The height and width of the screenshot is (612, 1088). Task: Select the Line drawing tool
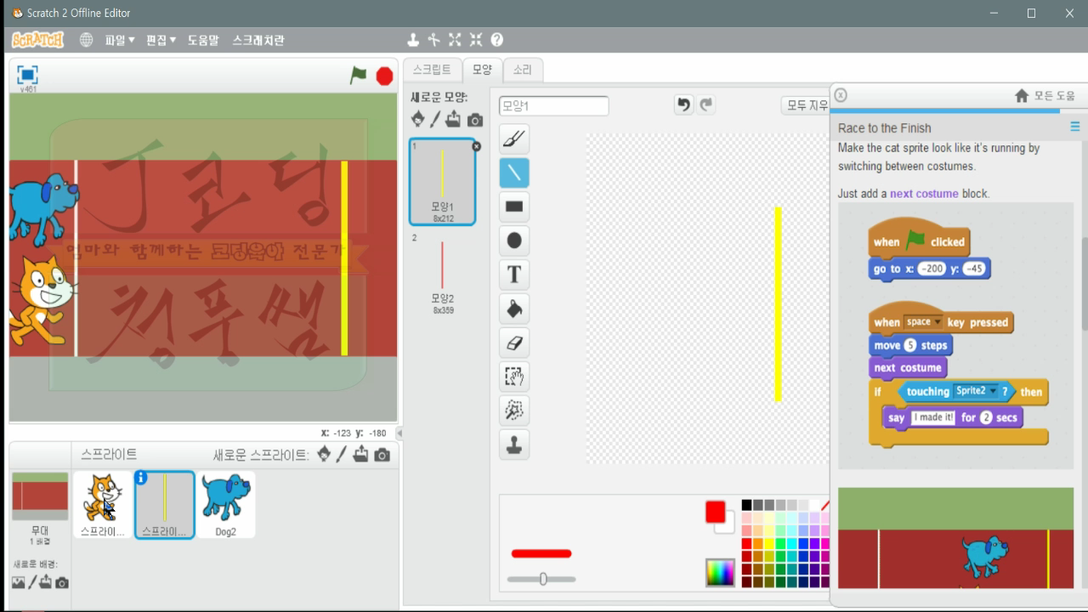(514, 173)
